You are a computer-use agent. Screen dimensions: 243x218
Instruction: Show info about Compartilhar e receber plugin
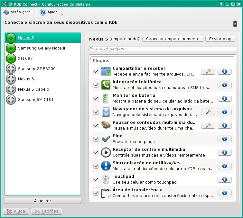coord(225,71)
